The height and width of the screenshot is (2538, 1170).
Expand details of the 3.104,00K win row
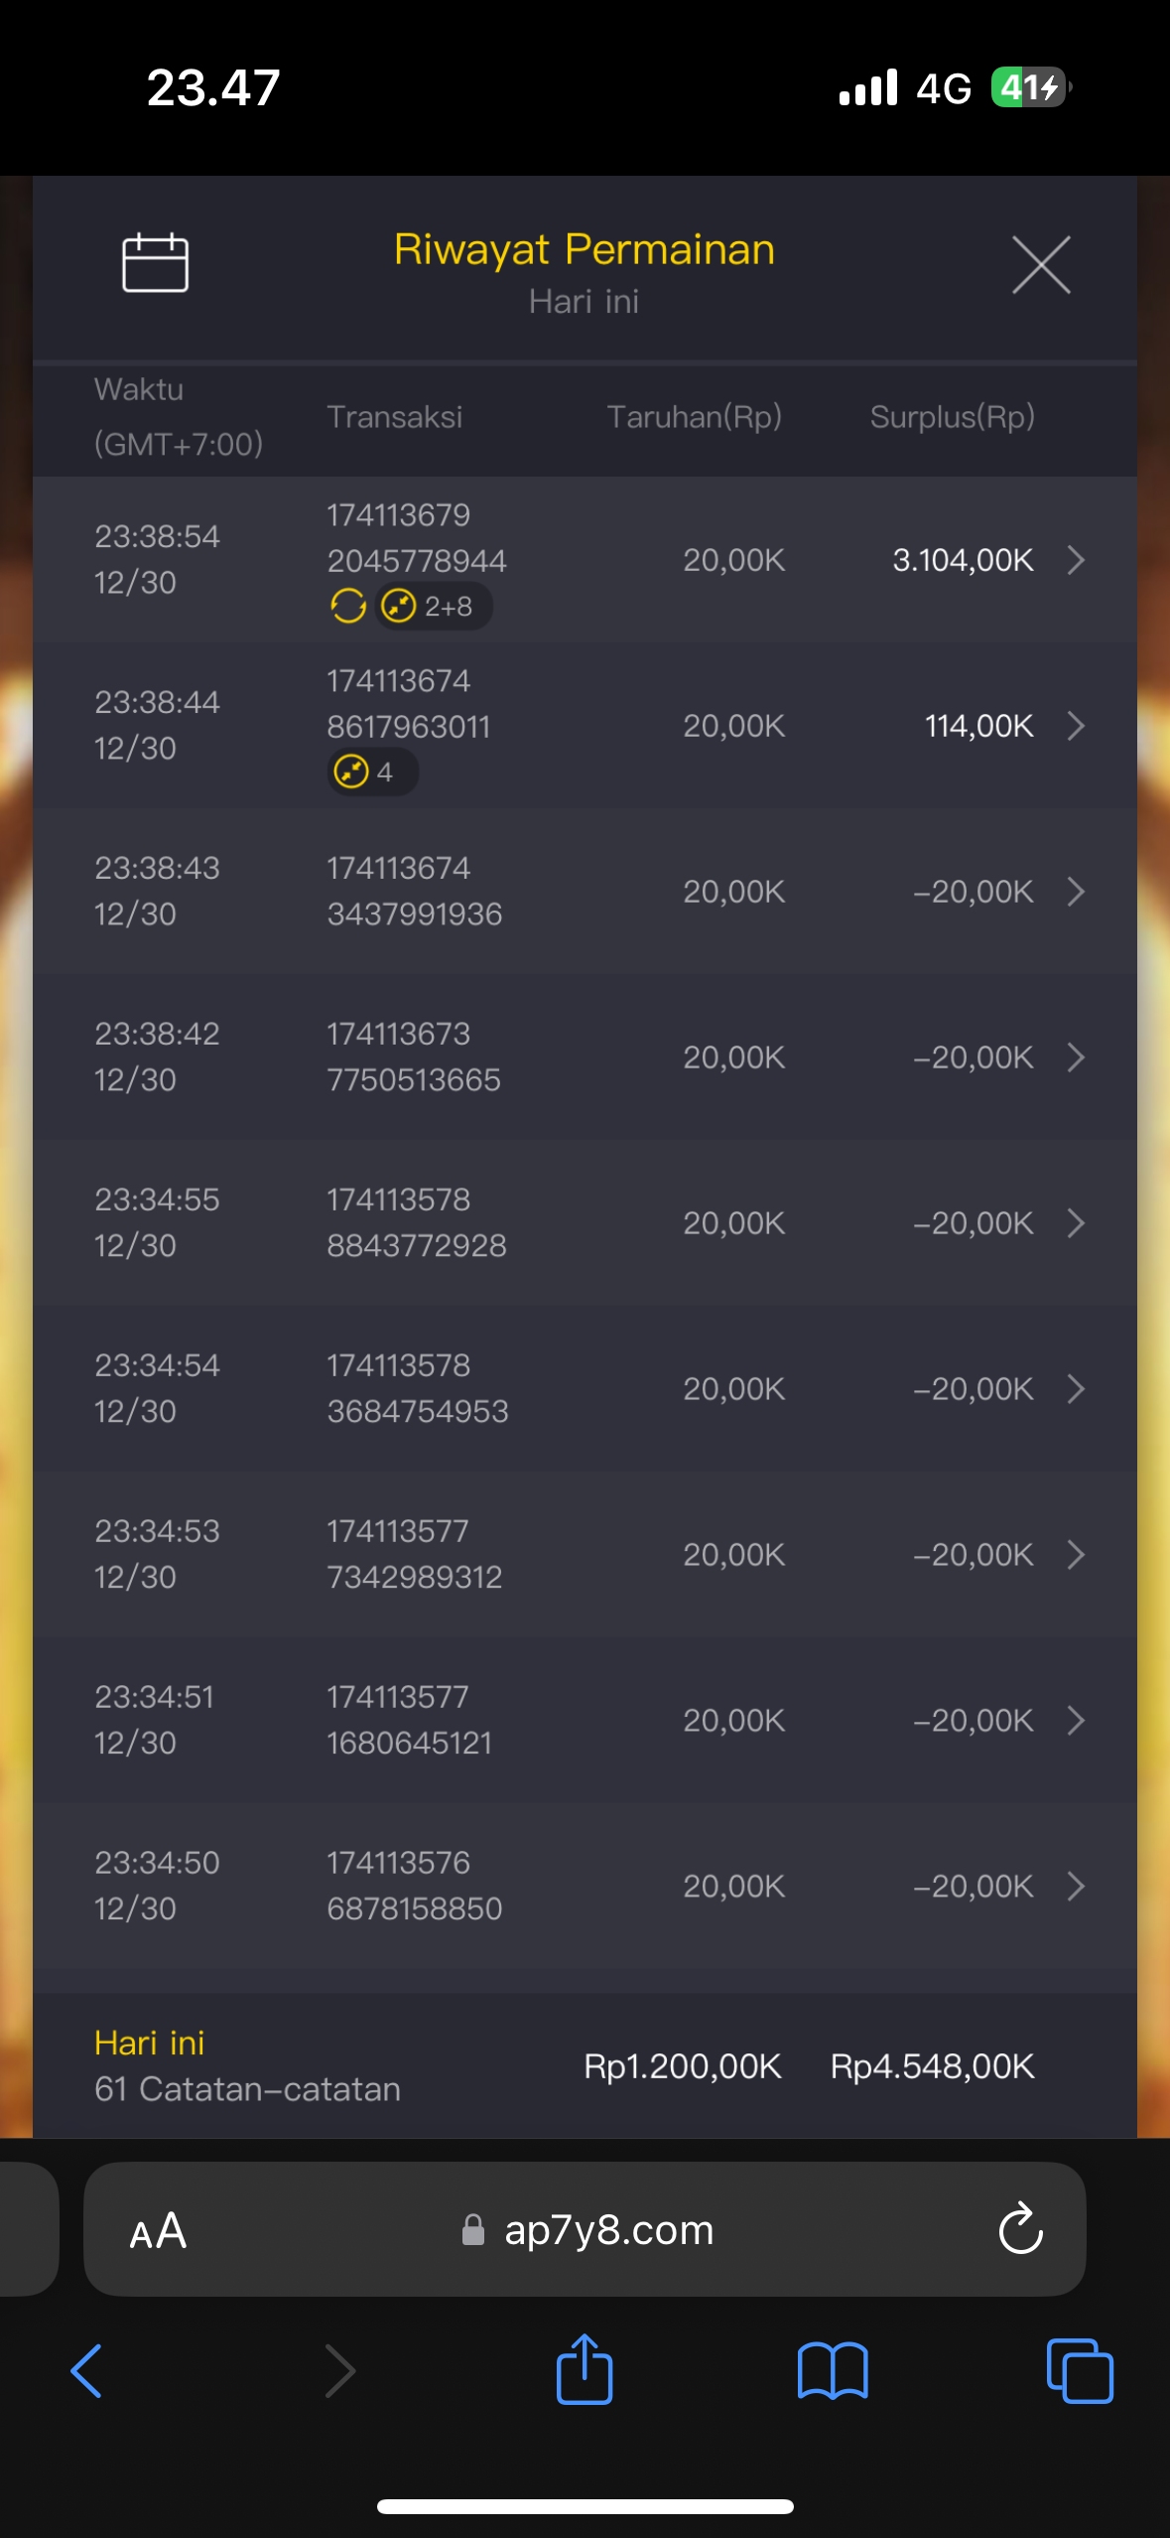coord(1076,560)
